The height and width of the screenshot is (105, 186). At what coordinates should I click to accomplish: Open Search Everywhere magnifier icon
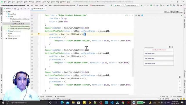pos(178,5)
